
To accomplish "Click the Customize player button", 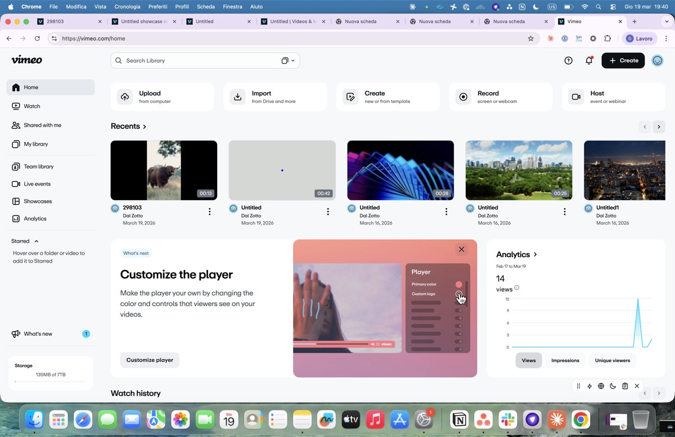I will coord(150,360).
